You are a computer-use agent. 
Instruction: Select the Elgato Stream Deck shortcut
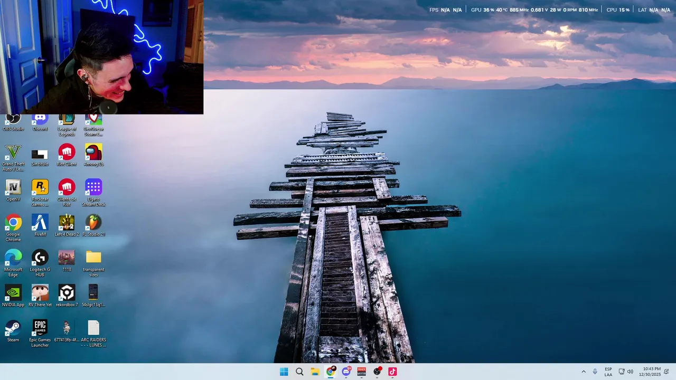[93, 193]
